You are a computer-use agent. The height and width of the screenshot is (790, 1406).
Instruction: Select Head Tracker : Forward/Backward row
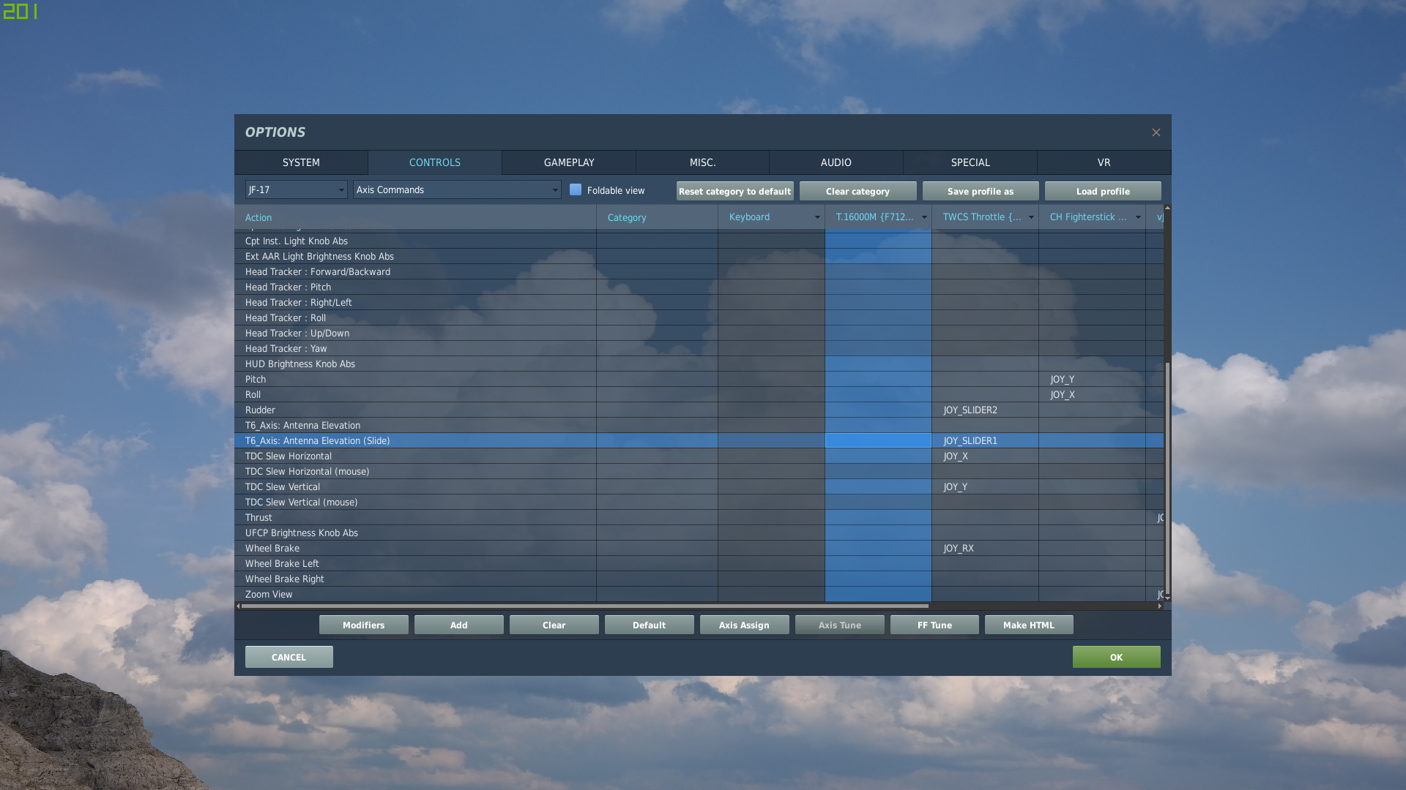coord(699,271)
